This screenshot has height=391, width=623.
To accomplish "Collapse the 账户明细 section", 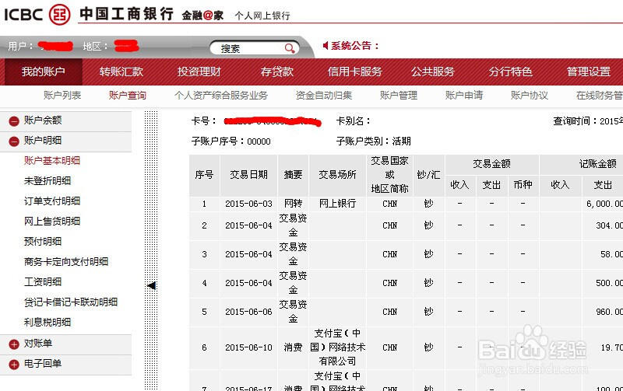I will [x=14, y=141].
